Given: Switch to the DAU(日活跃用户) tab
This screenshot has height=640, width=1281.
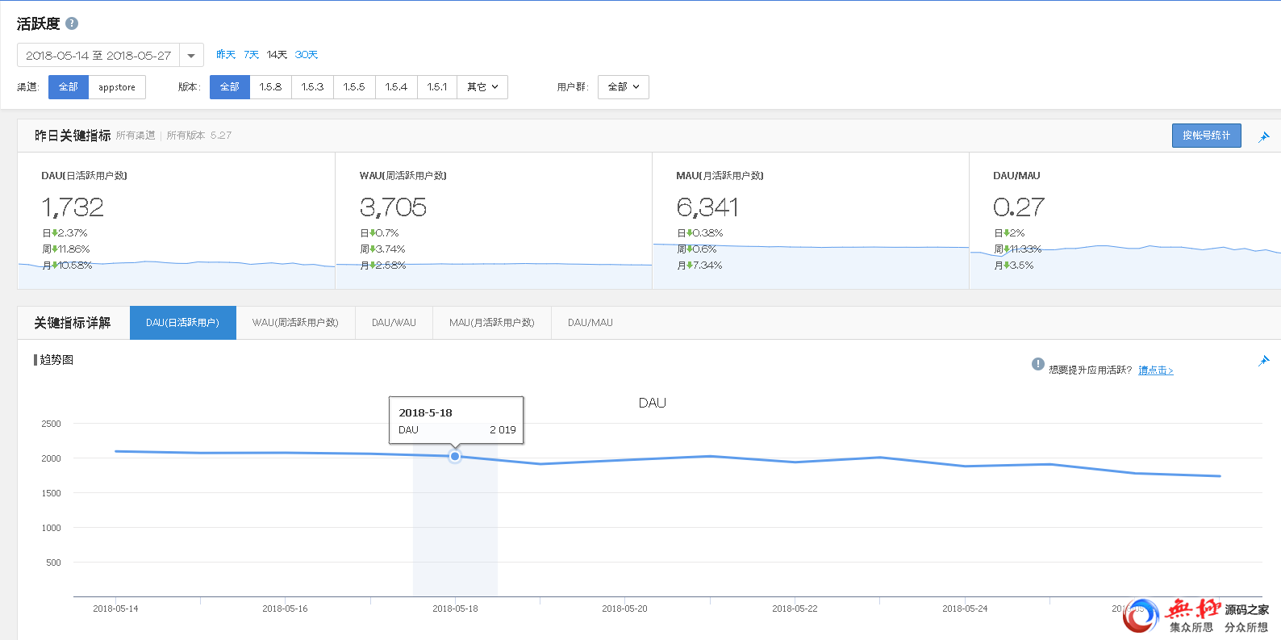Looking at the screenshot, I should (x=183, y=323).
